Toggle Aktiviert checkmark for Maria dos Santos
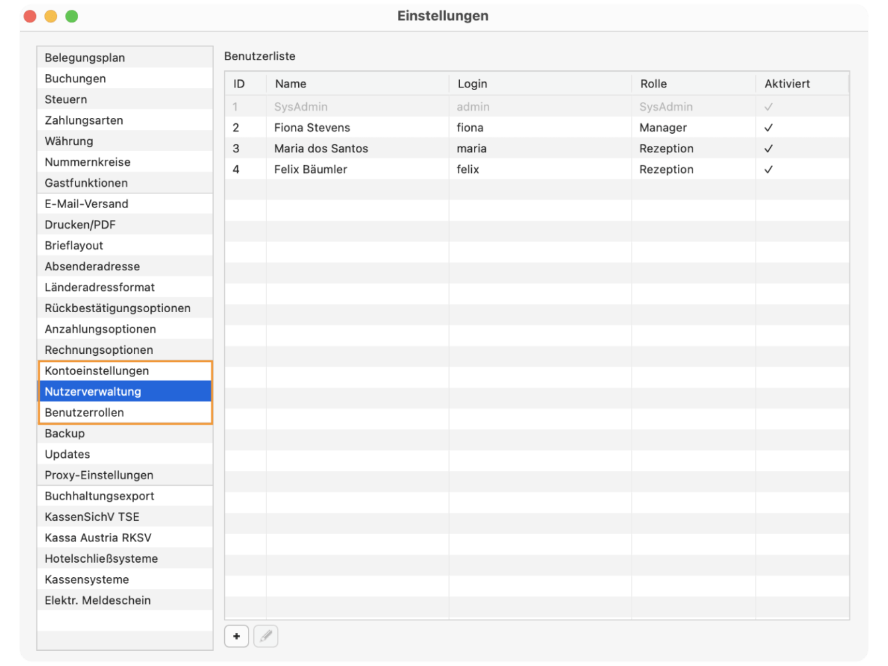 768,148
